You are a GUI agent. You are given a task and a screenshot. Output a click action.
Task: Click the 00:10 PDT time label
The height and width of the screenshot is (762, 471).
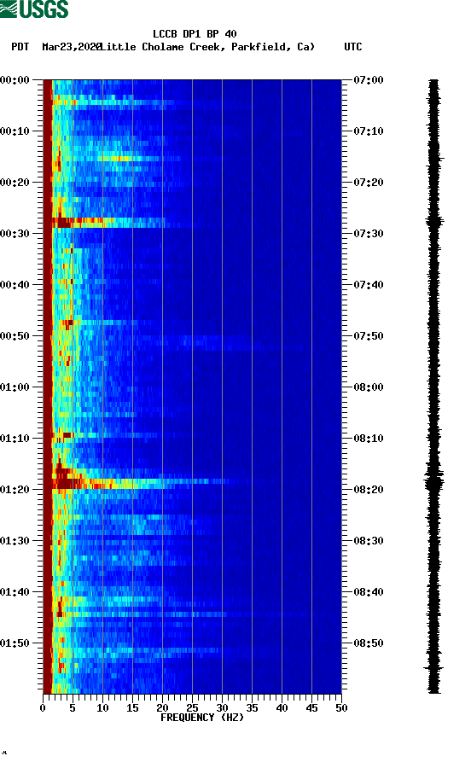[x=15, y=131]
